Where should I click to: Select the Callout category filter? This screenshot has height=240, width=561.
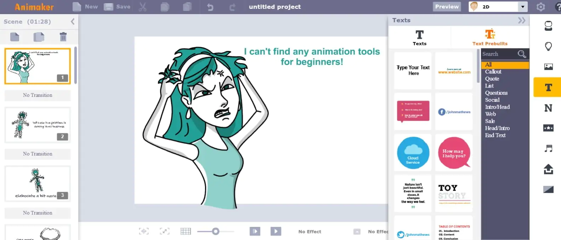493,72
